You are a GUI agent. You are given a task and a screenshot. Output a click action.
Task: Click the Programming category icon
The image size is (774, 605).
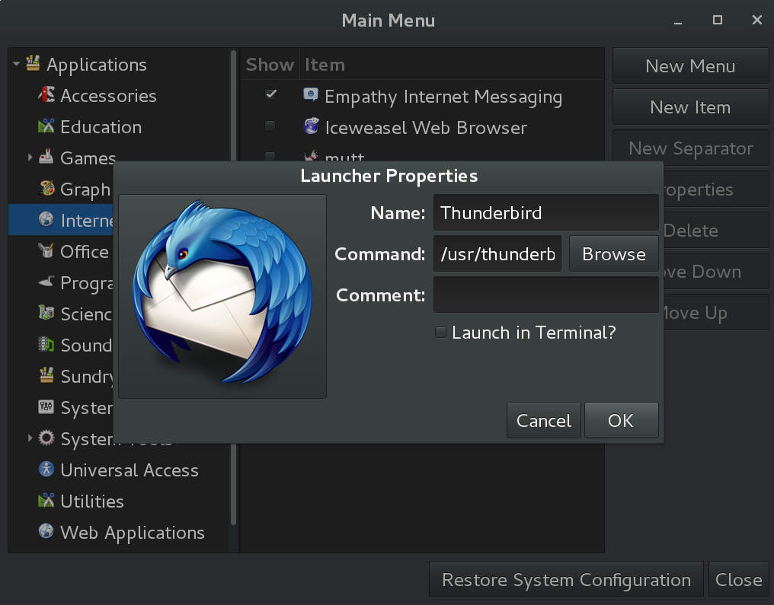[x=46, y=282]
